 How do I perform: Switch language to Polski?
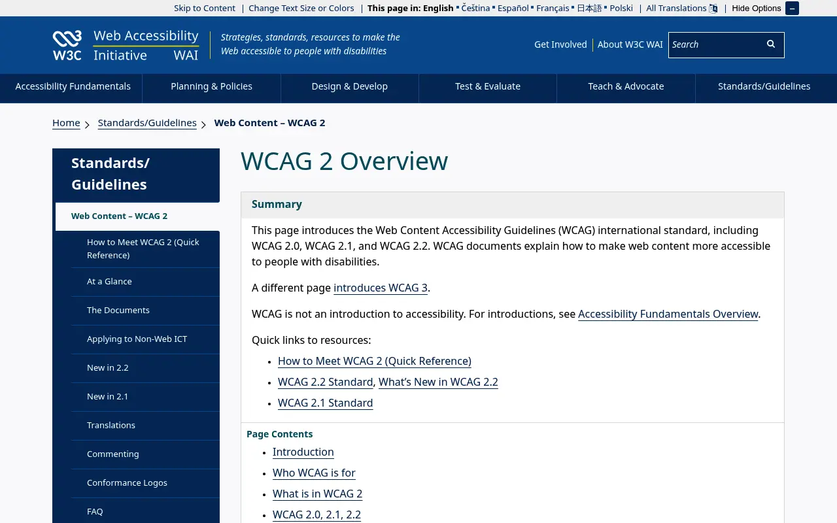621,8
